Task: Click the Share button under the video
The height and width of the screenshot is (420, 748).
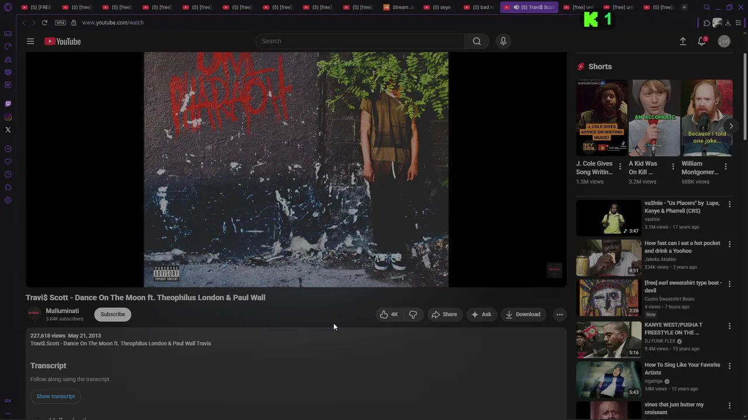Action: [444, 314]
